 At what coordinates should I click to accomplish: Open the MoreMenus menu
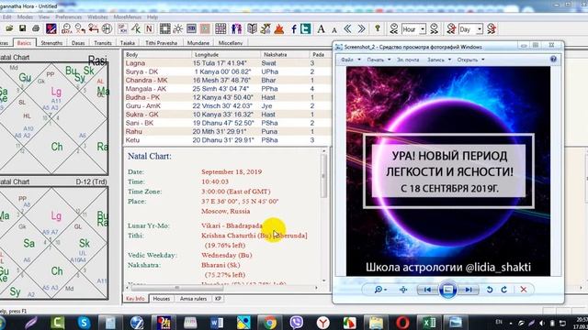[128, 17]
